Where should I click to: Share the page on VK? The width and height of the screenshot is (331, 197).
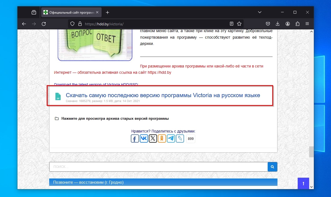click(x=144, y=138)
